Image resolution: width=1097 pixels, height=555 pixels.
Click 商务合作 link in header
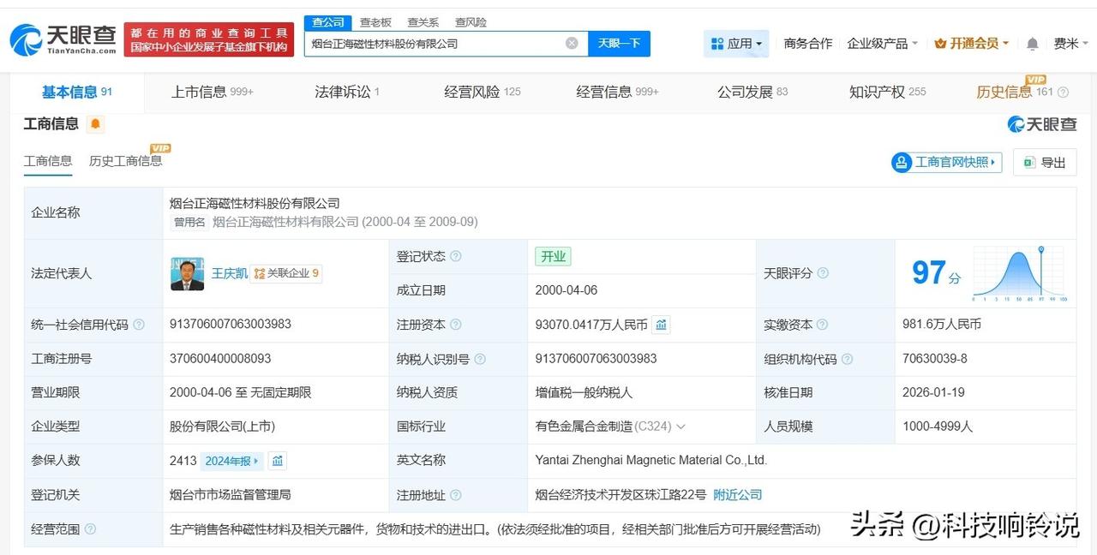click(808, 44)
